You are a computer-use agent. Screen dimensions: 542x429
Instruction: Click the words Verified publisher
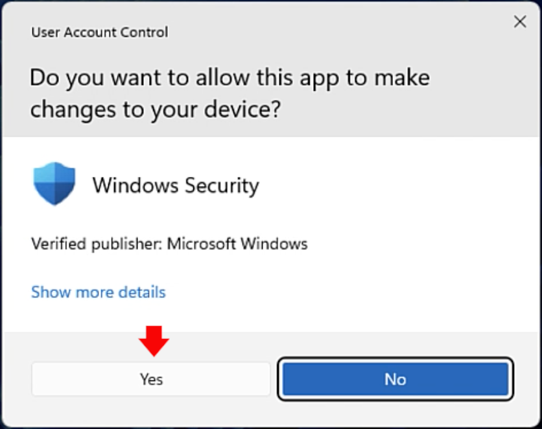point(97,244)
